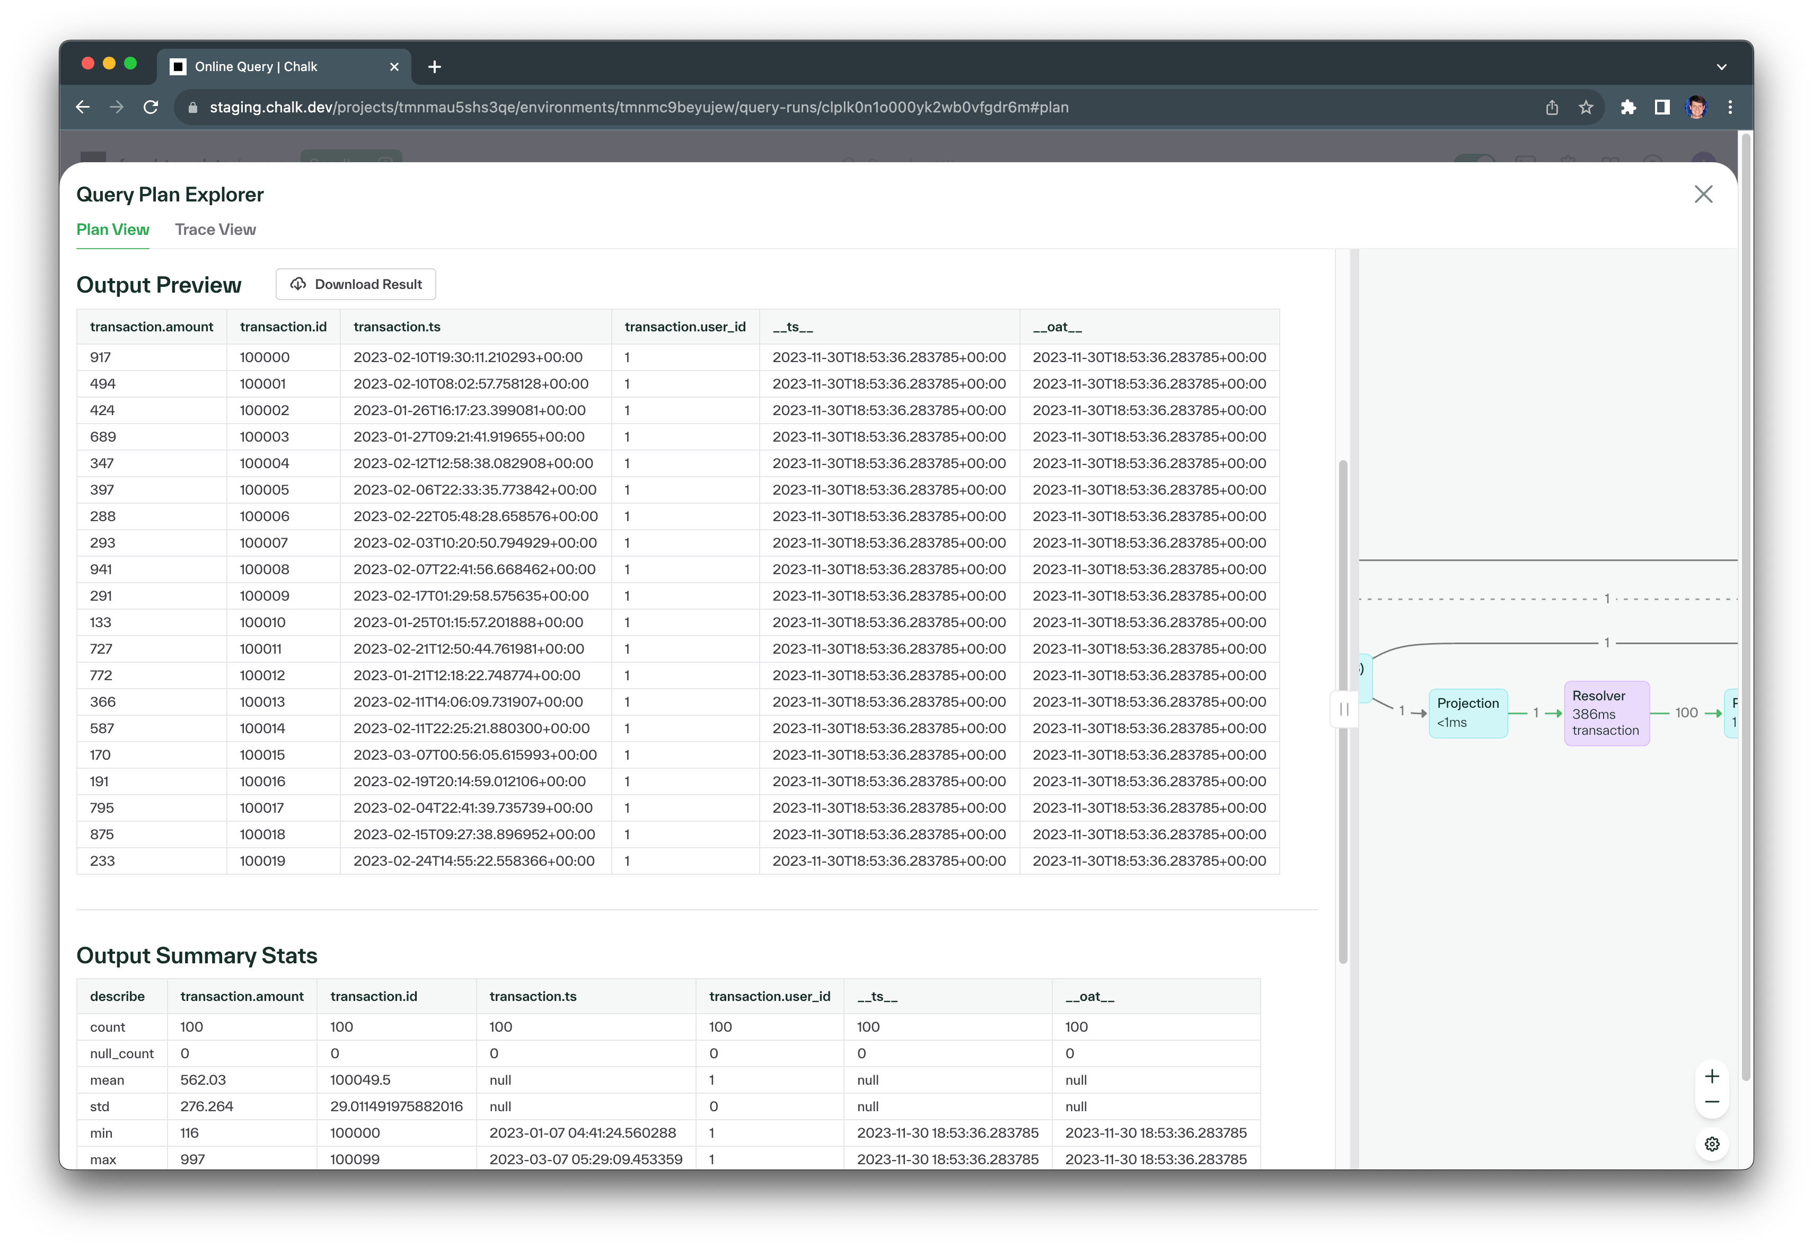Open a new browser tab
Image resolution: width=1813 pixels, height=1248 pixels.
(435, 67)
